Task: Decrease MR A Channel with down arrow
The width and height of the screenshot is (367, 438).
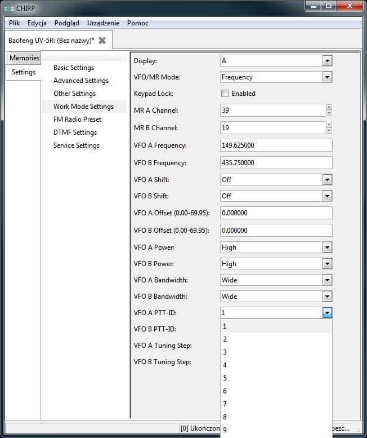Action: point(329,113)
